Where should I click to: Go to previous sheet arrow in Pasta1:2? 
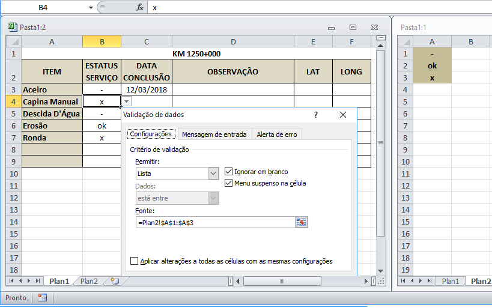pos(20,281)
